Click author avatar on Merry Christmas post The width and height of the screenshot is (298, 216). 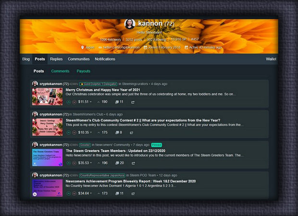[x=35, y=84]
